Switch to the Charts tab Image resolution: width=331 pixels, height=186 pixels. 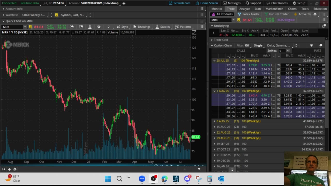pyautogui.click(x=292, y=9)
